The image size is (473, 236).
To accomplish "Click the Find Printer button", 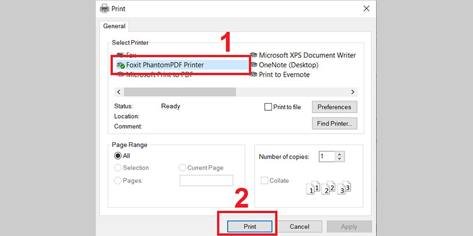I will [x=335, y=123].
